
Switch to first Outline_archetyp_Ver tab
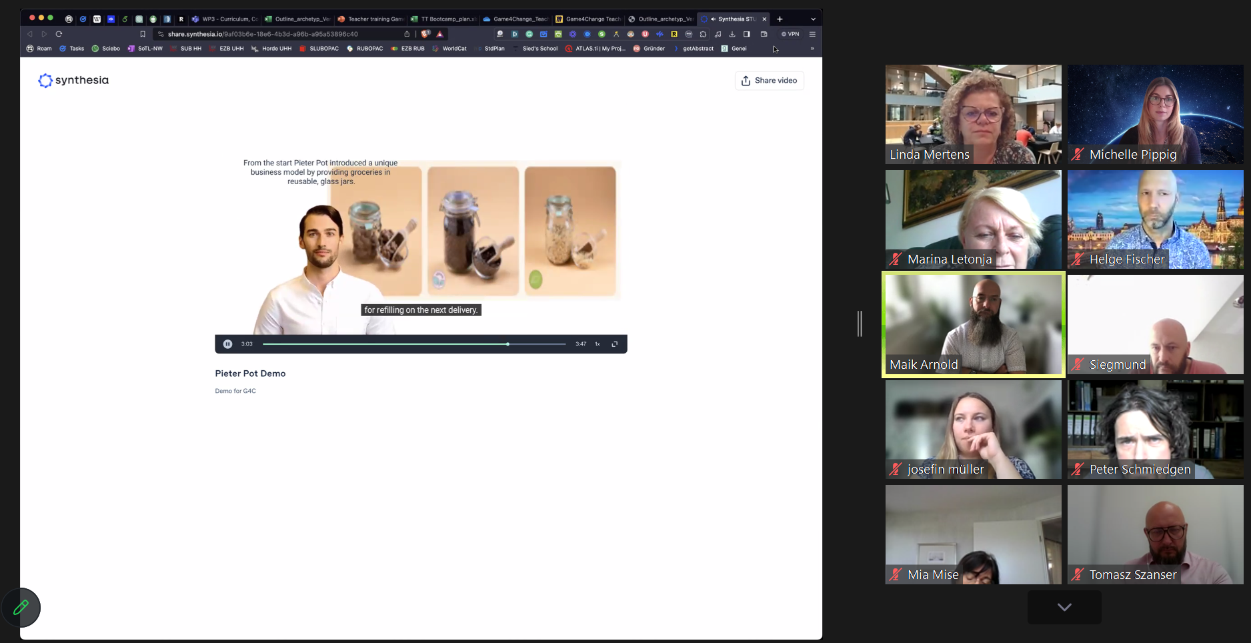pos(297,19)
